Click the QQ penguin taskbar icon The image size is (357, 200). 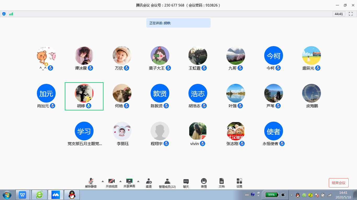click(72, 195)
